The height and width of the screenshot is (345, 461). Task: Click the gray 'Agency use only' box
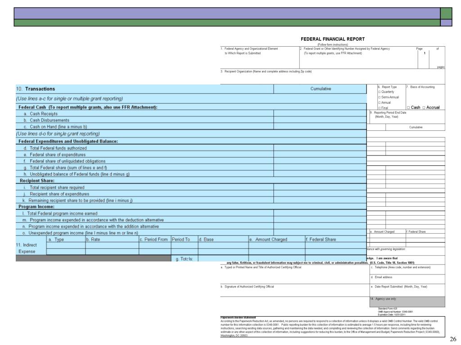(407, 301)
